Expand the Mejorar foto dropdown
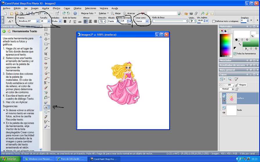This screenshot has height=162, width=260. click(x=95, y=13)
